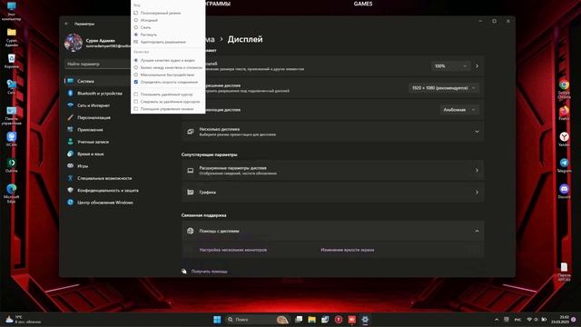The height and width of the screenshot is (327, 581).
Task: Select Специальные возможности in sidebar
Action: coord(100,178)
